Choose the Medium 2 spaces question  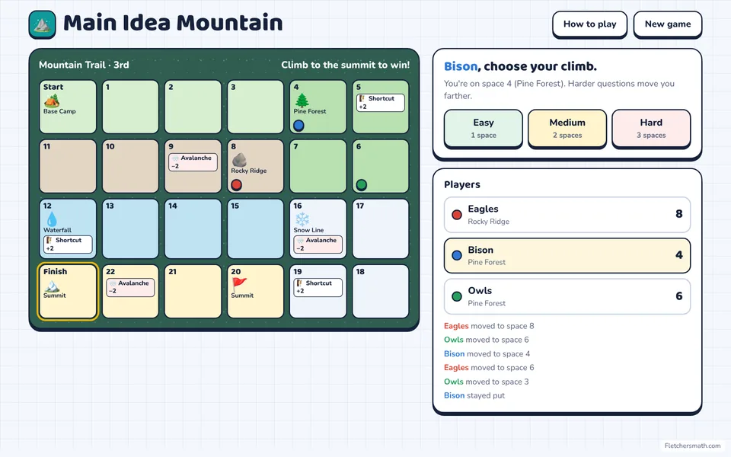click(567, 128)
